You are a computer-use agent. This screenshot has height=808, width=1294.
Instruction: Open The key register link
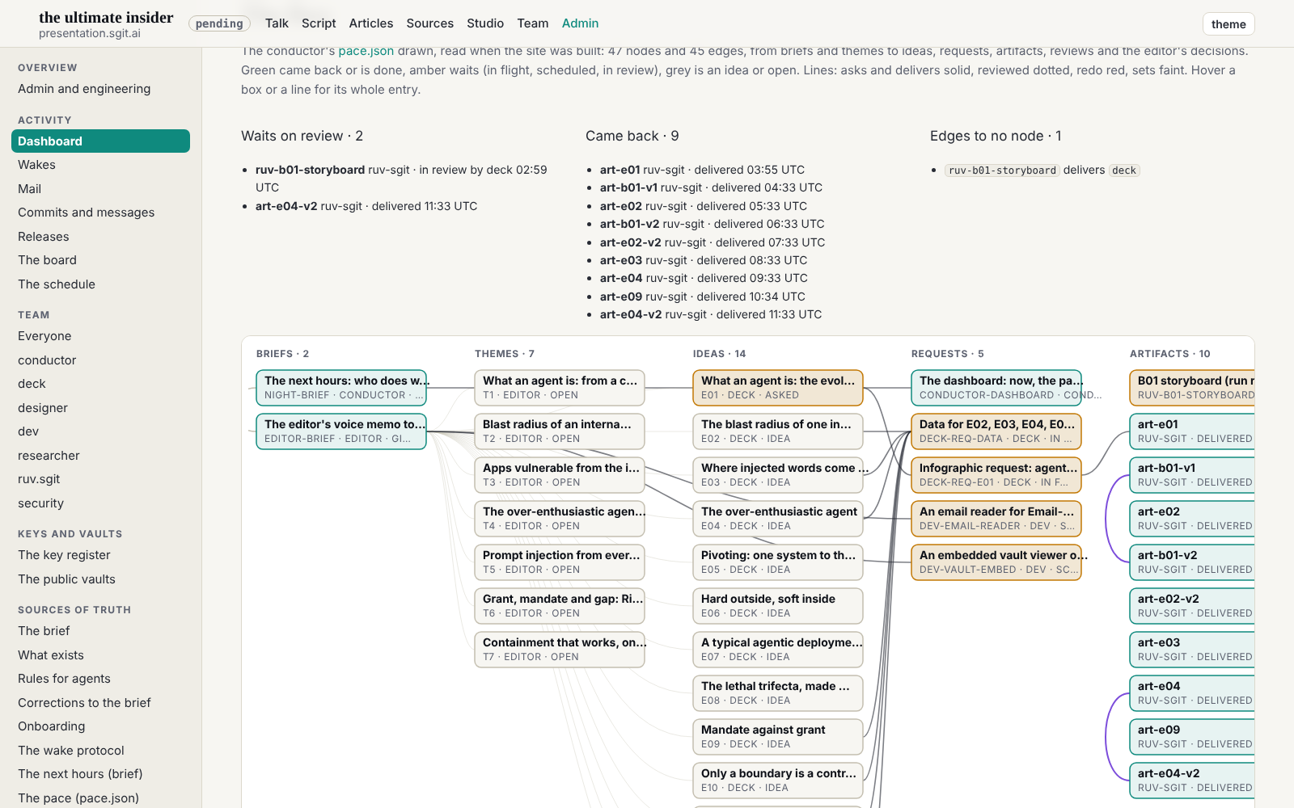point(100,555)
